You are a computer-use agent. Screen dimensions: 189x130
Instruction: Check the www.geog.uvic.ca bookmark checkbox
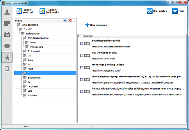coord(82,79)
